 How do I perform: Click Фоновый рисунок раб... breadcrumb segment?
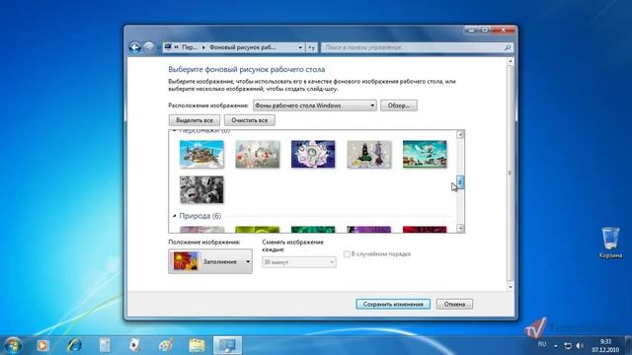[x=243, y=47]
